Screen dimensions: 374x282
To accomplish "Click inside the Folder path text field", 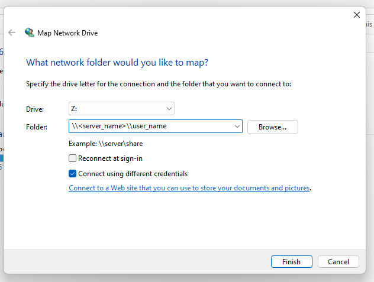I will tap(148, 126).
